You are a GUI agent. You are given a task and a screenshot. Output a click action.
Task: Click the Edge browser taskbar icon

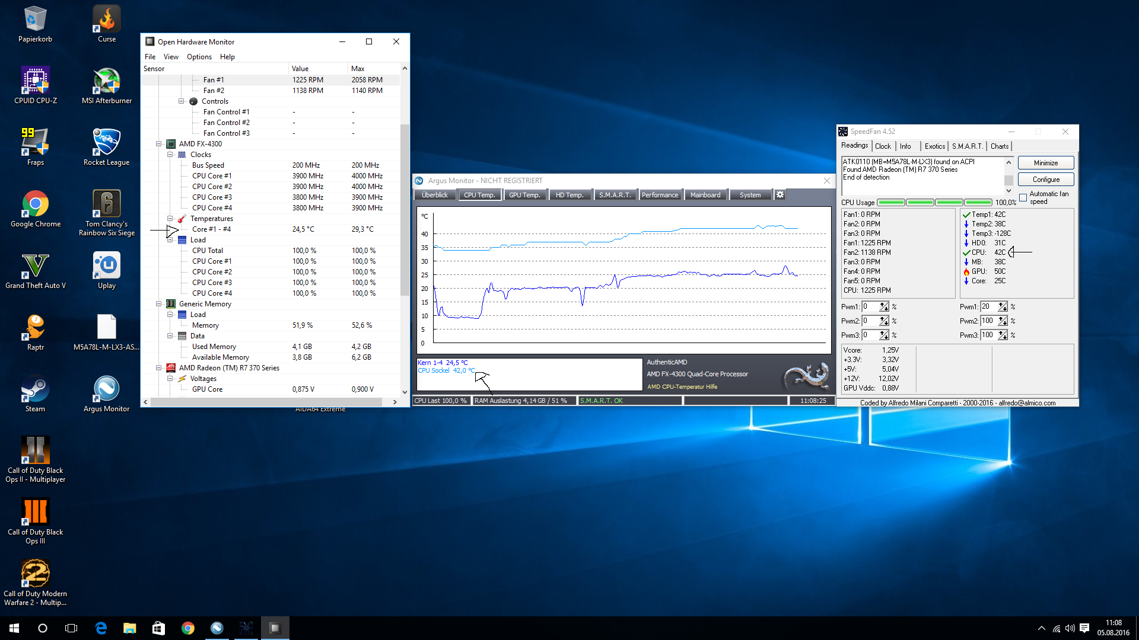tap(101, 628)
